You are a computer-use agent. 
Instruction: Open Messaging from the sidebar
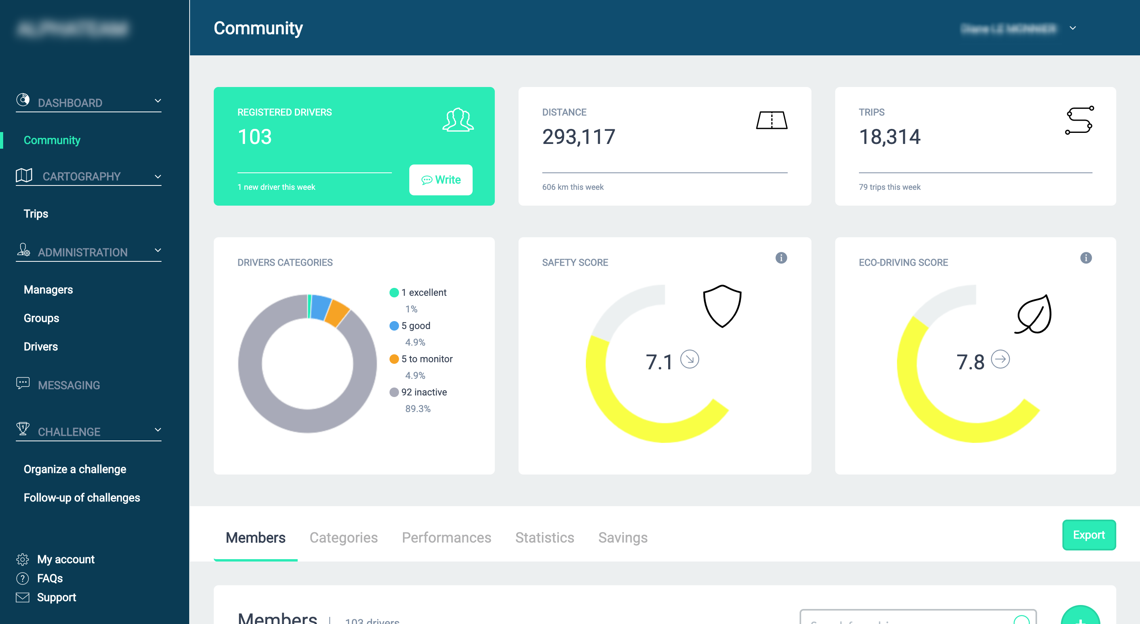click(x=68, y=385)
